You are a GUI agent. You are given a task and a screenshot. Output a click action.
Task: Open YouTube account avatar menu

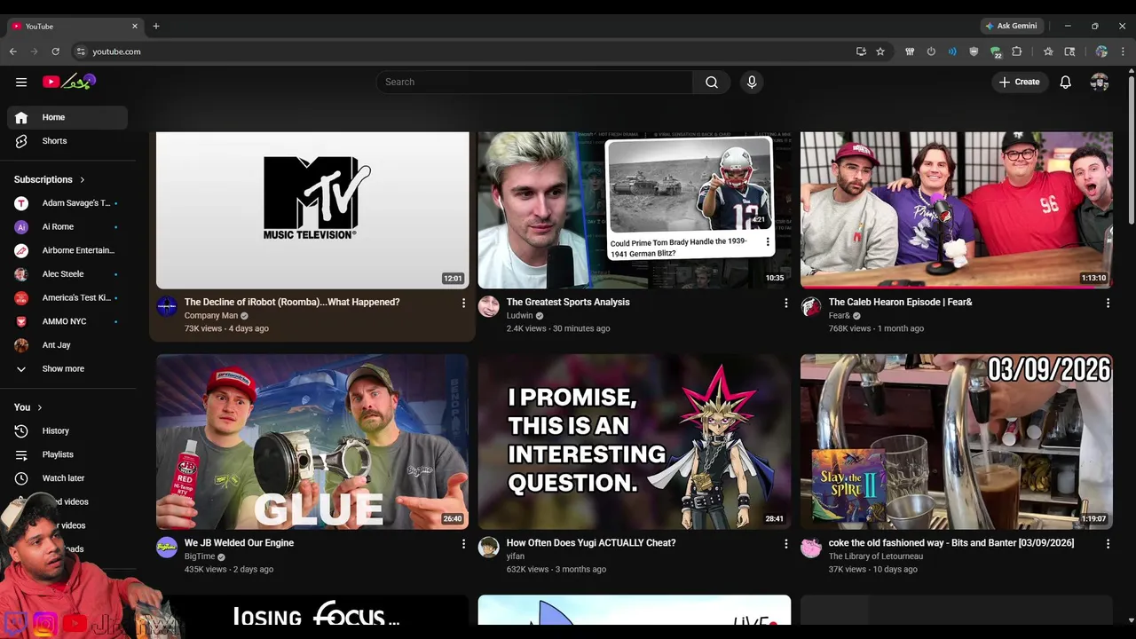click(1100, 82)
